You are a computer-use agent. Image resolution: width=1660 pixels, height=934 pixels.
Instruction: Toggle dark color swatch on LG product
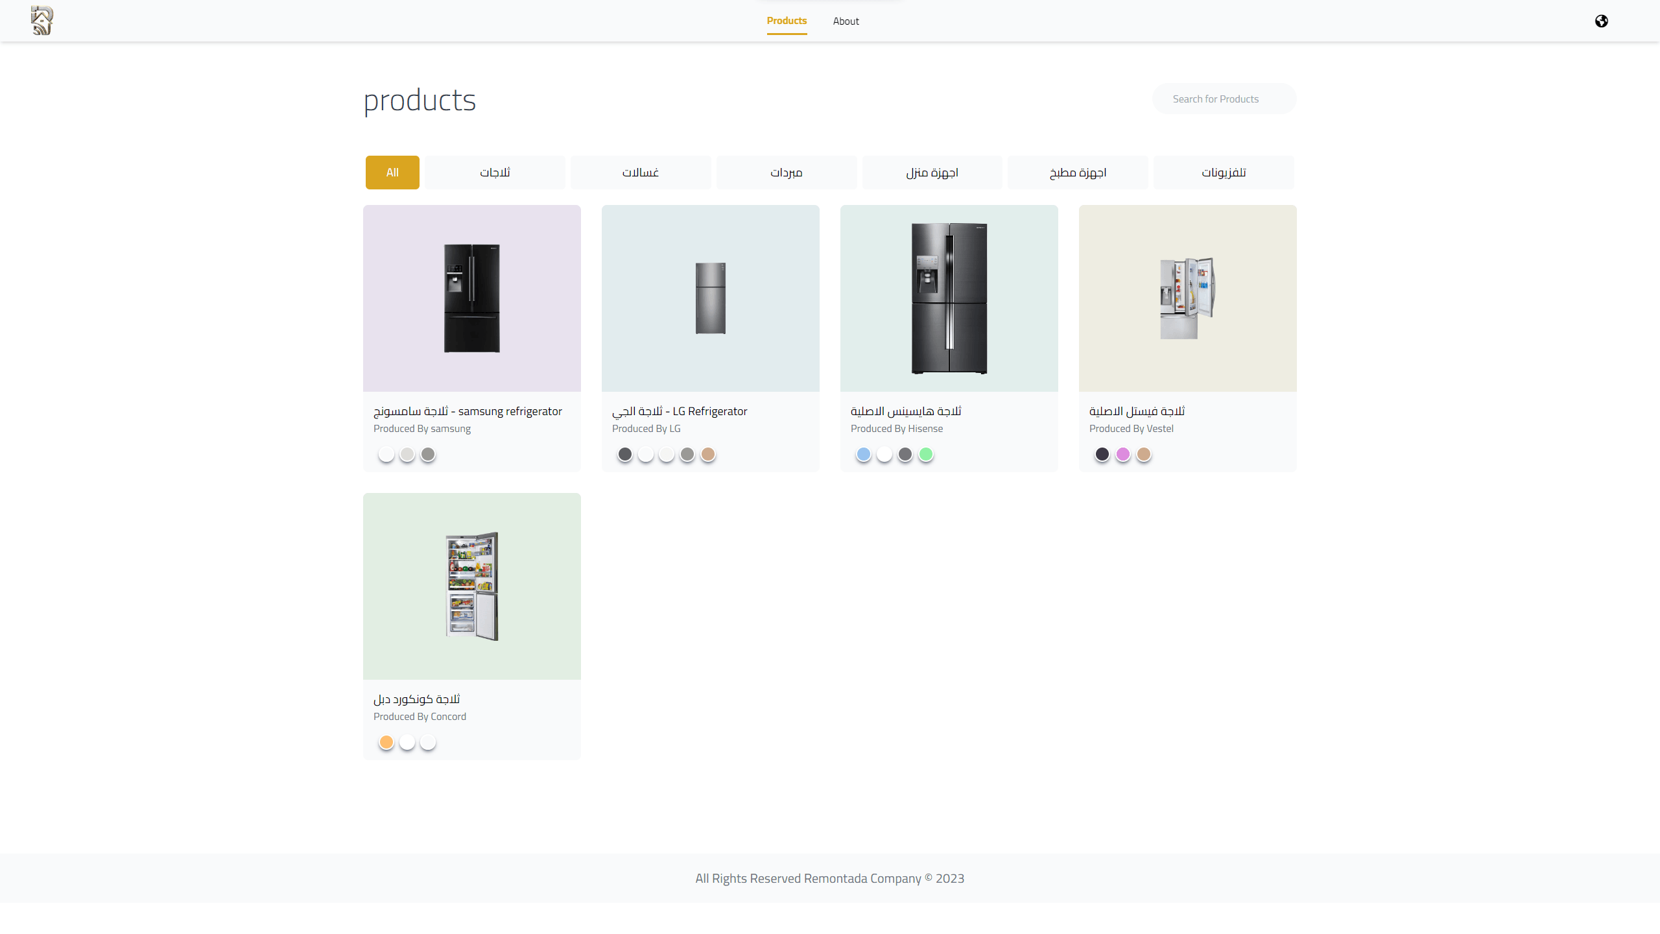pyautogui.click(x=625, y=455)
